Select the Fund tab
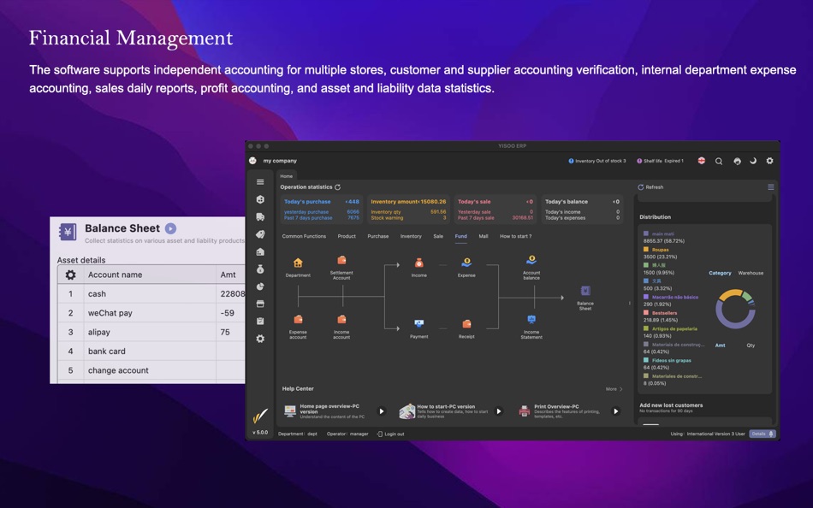Screen dimensions: 813x508 click(x=461, y=236)
